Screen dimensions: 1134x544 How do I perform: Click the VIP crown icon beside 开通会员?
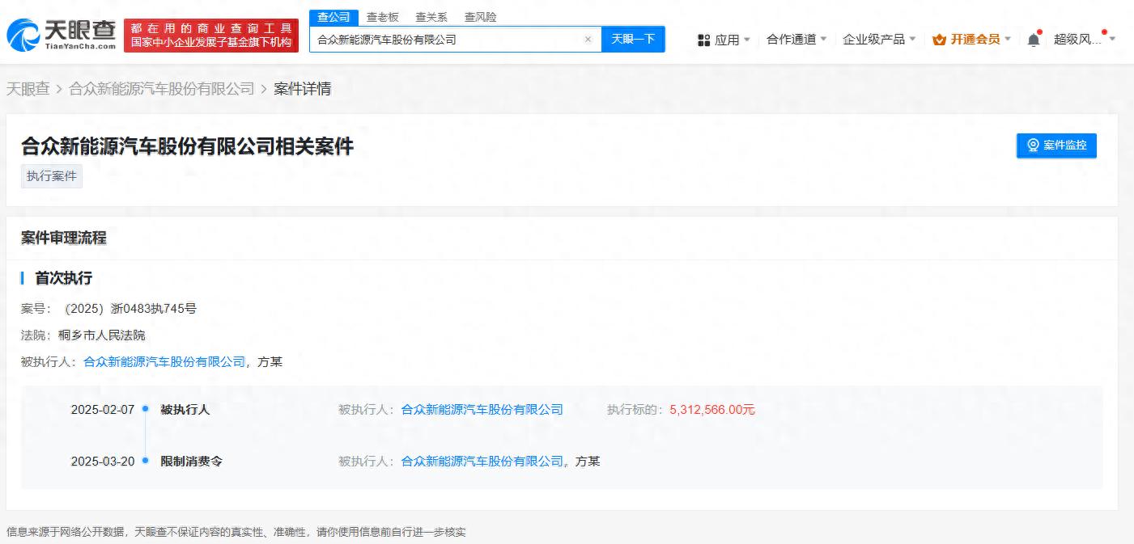coord(940,39)
